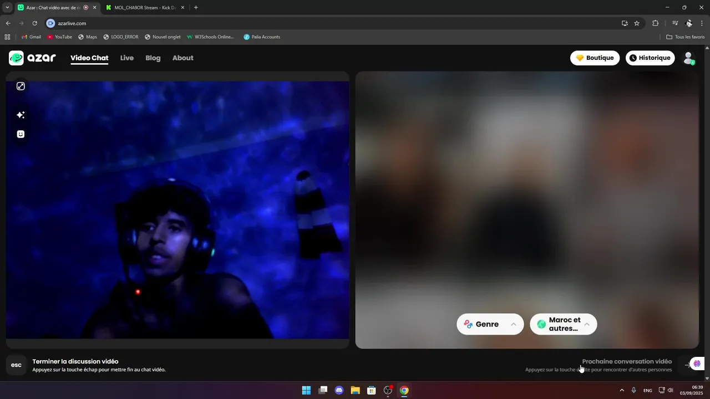
Task: Click the taskbar microphone icon
Action: [633, 390]
